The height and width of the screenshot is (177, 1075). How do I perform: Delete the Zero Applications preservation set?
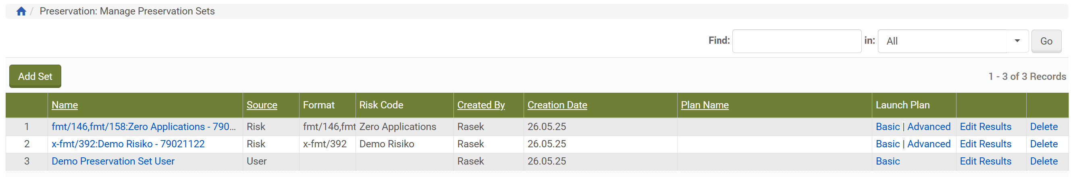(x=1043, y=127)
